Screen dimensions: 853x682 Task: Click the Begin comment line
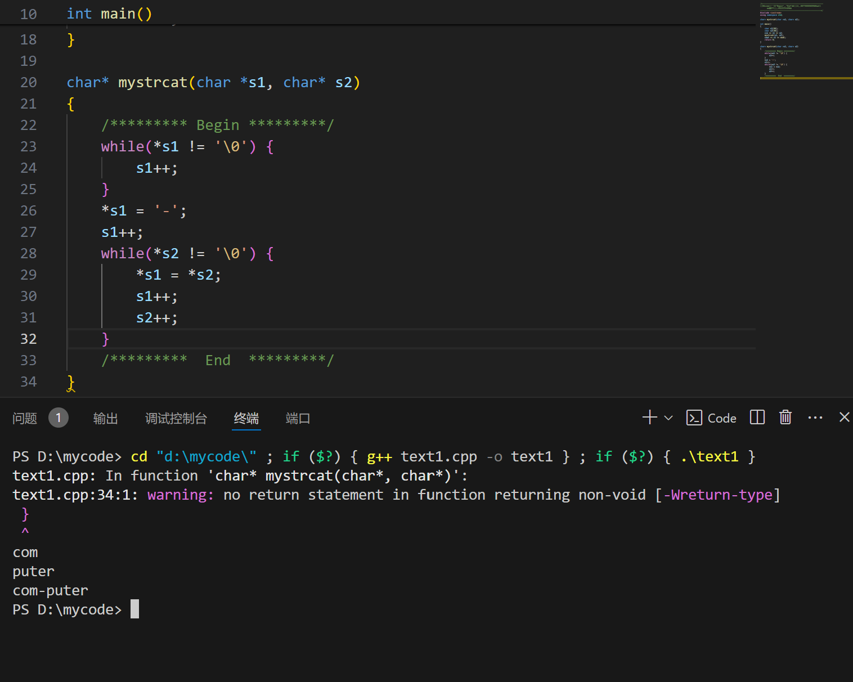coord(218,125)
